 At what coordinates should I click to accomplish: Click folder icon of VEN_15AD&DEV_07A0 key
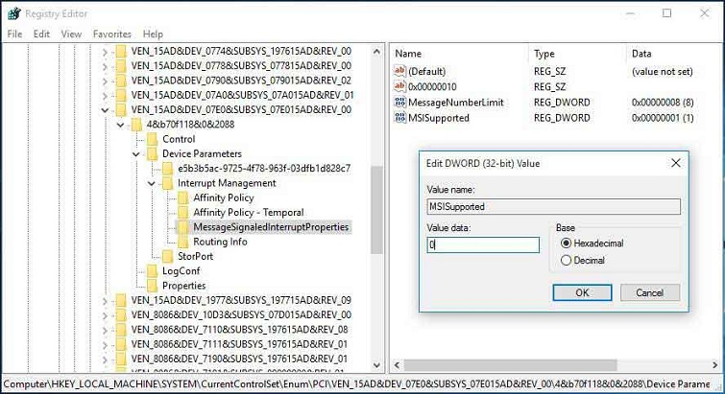[x=121, y=96]
